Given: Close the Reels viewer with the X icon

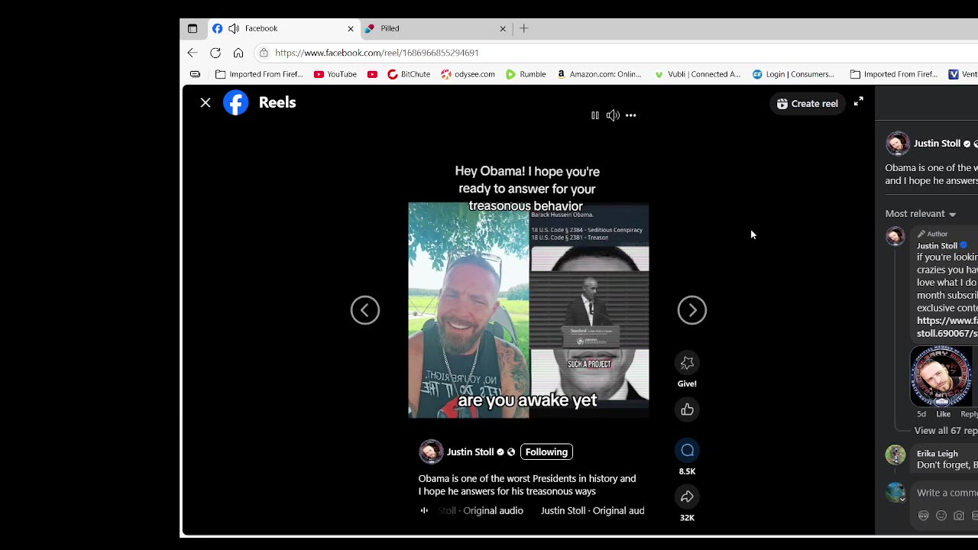Looking at the screenshot, I should (206, 102).
